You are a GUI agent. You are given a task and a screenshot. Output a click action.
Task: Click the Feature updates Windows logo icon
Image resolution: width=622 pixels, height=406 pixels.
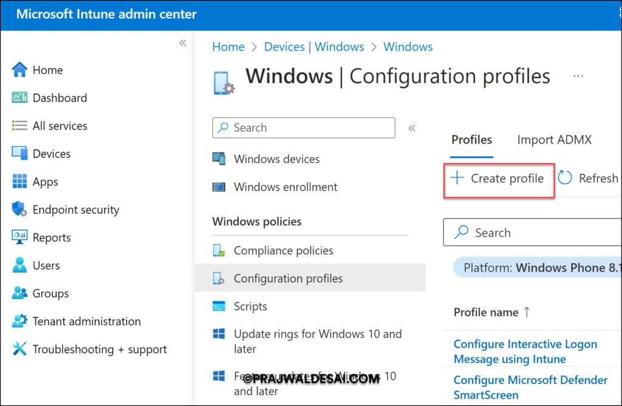pyautogui.click(x=219, y=376)
